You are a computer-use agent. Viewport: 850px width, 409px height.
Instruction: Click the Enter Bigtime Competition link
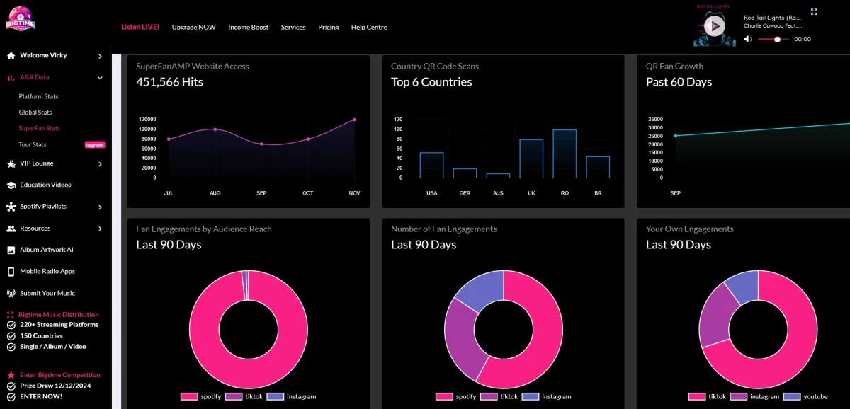tap(59, 375)
